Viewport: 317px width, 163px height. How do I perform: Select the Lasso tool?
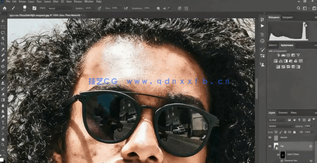point(3,32)
